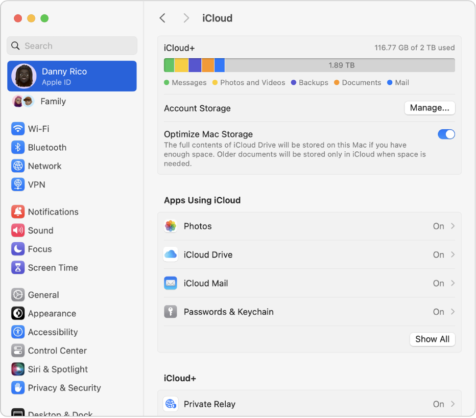Click the Notifications bell icon
This screenshot has height=418, width=476.
pyautogui.click(x=18, y=212)
